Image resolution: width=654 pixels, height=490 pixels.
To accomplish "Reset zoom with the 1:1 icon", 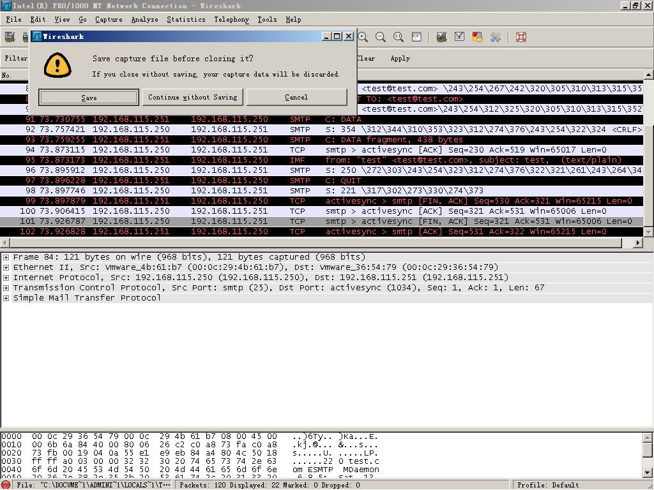I will [399, 36].
